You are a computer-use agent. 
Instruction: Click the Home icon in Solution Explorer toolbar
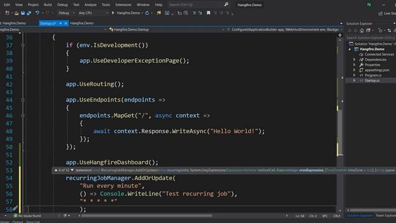[361, 30]
